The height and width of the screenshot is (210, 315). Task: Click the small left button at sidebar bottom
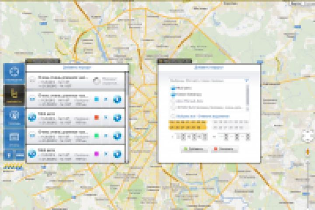coord(9,155)
